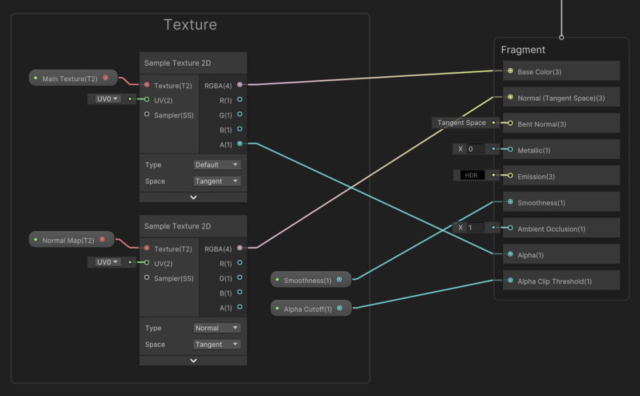This screenshot has height=396, width=640.
Task: Click the A(1) output port on the top Sample Texture 2D node
Action: point(239,144)
